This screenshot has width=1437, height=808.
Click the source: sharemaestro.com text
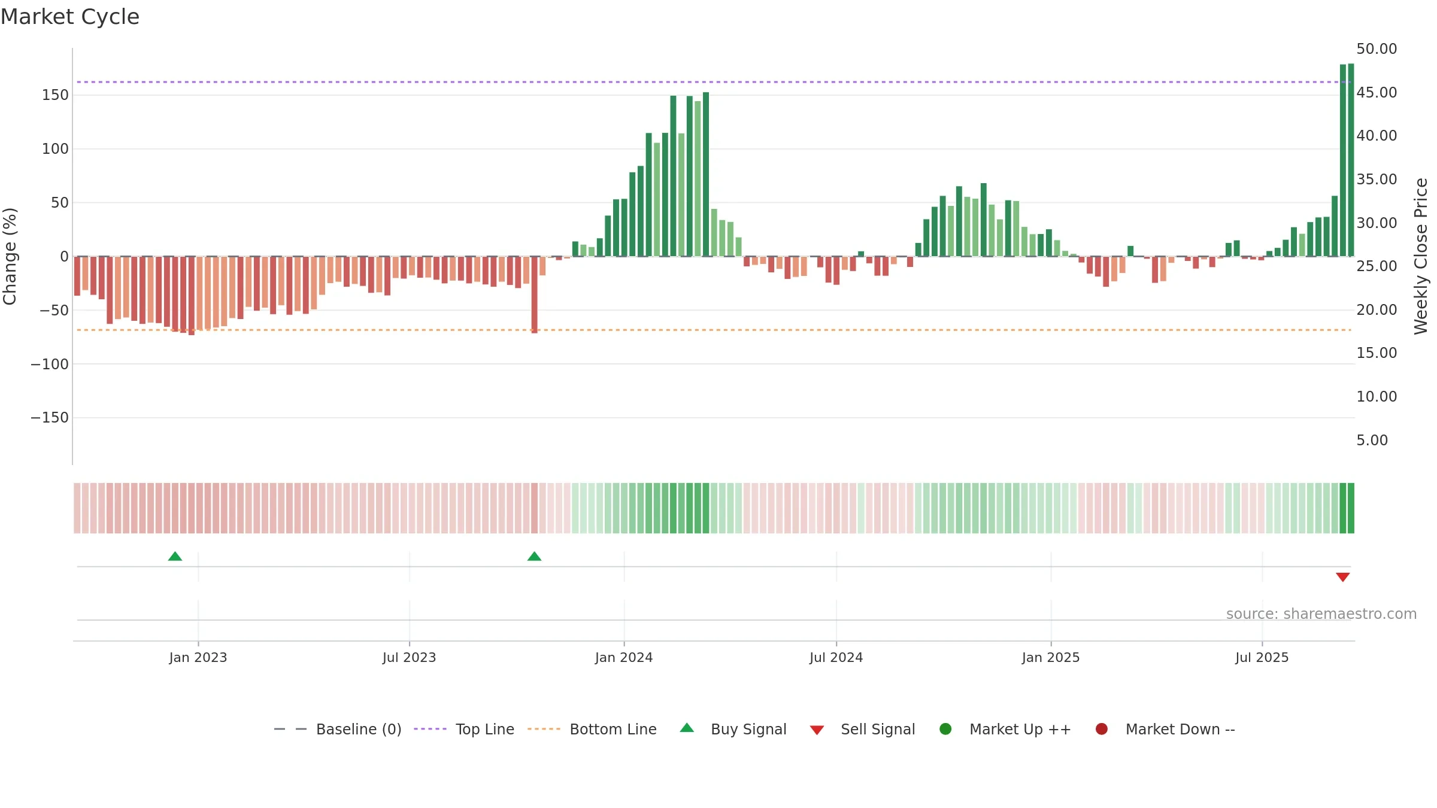click(1321, 614)
